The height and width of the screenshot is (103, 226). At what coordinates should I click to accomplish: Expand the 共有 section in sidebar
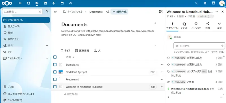click(47, 46)
